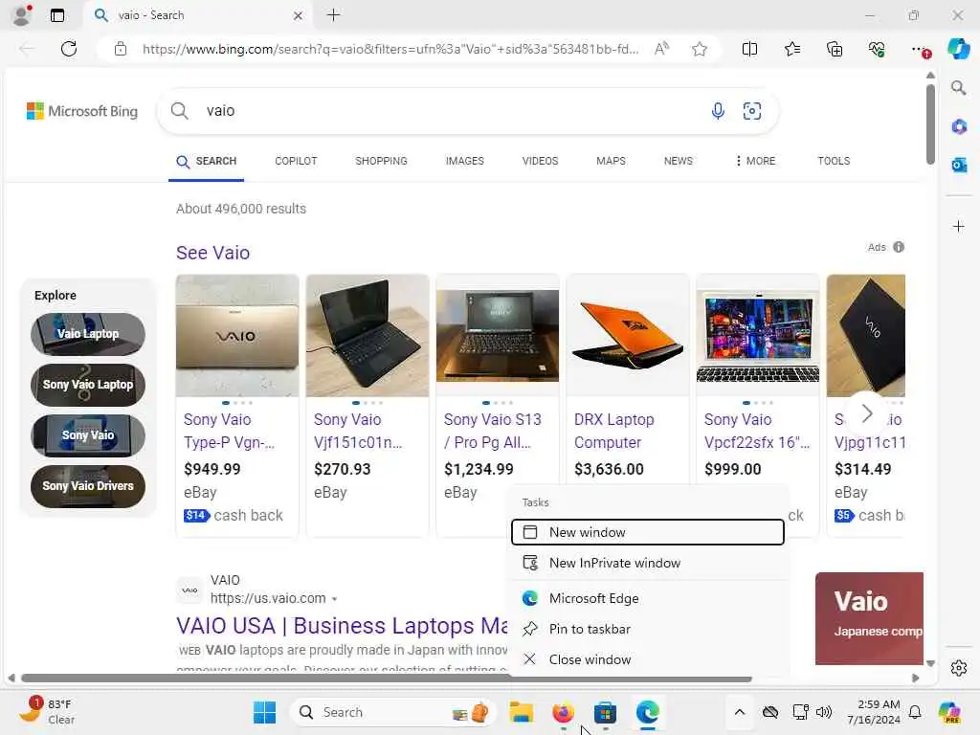Switch to the MAPS tab
980x735 pixels.
click(x=611, y=161)
